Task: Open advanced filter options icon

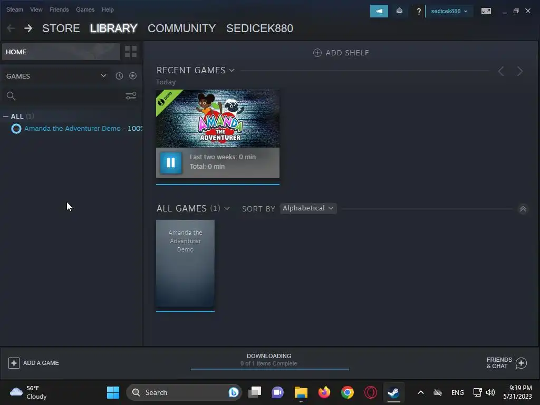Action: click(131, 96)
